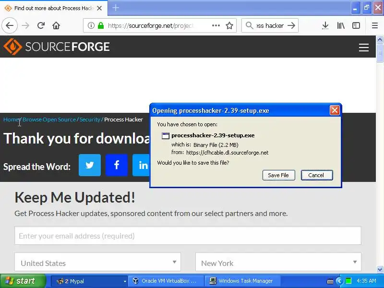Reload the current page
Image resolution: width=384 pixels, height=288 pixels.
41,25
